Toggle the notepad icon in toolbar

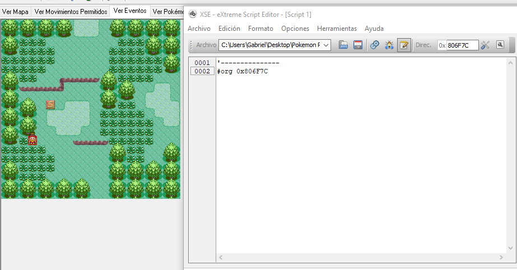(404, 45)
